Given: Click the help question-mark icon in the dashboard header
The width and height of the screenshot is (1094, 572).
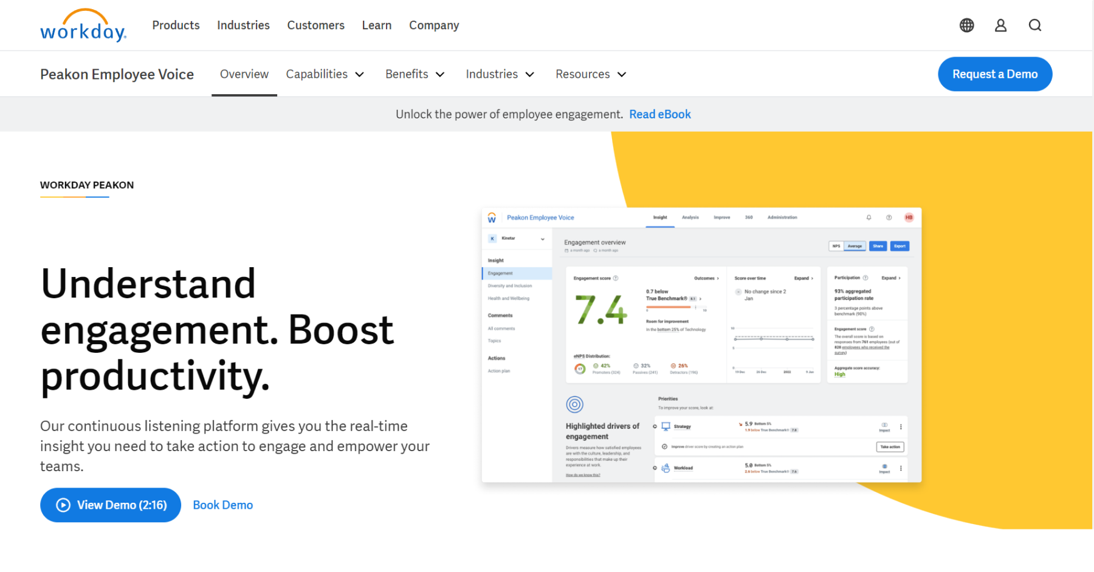Looking at the screenshot, I should 889,217.
